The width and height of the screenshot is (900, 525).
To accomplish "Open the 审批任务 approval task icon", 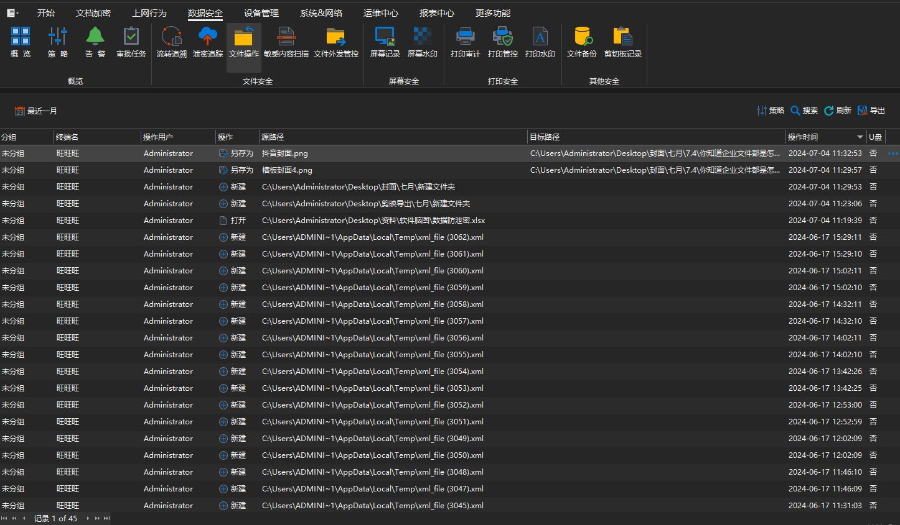I will pyautogui.click(x=131, y=42).
